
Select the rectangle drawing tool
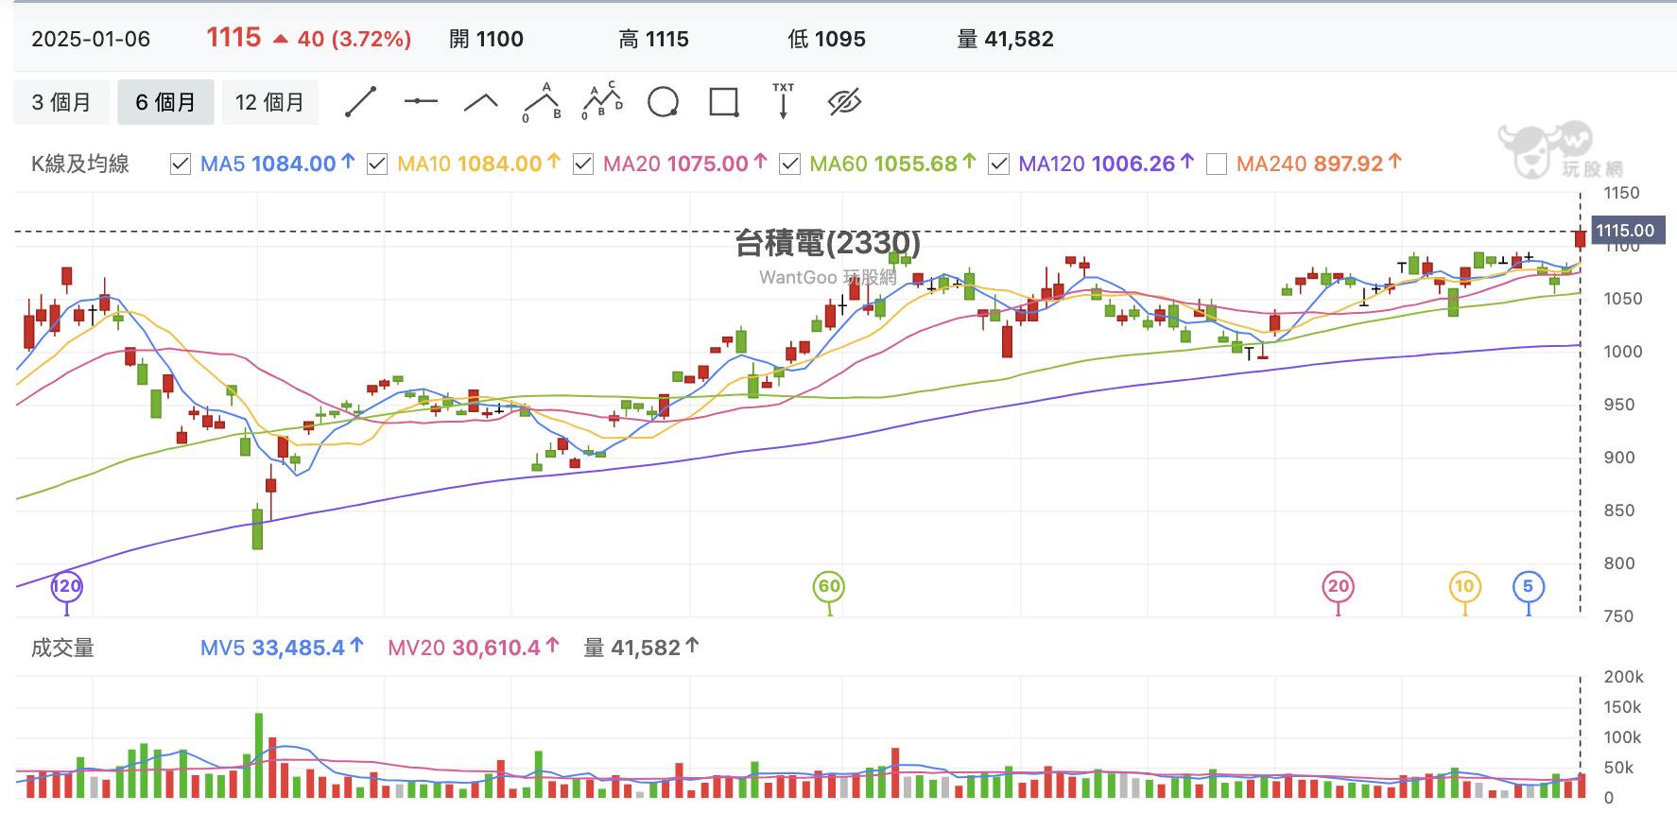coord(724,102)
